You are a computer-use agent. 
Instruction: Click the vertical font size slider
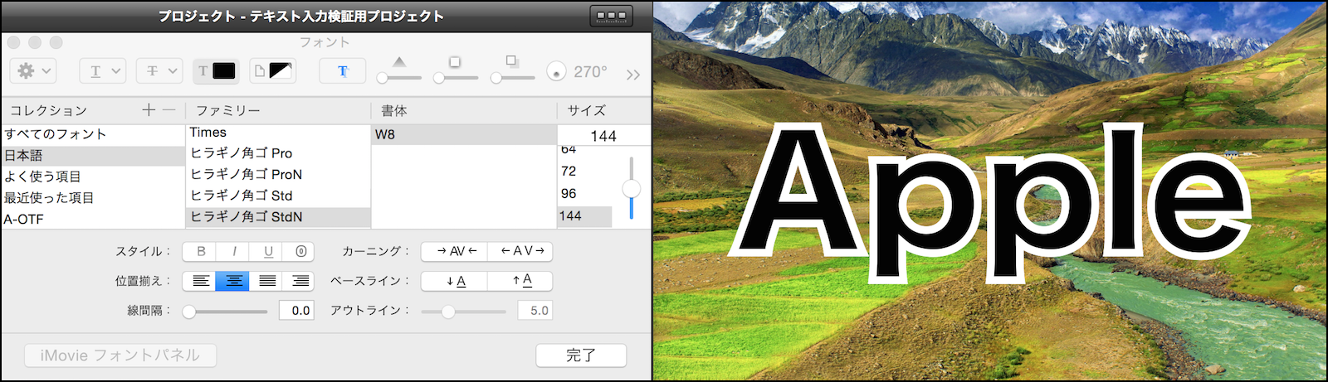[x=632, y=189]
